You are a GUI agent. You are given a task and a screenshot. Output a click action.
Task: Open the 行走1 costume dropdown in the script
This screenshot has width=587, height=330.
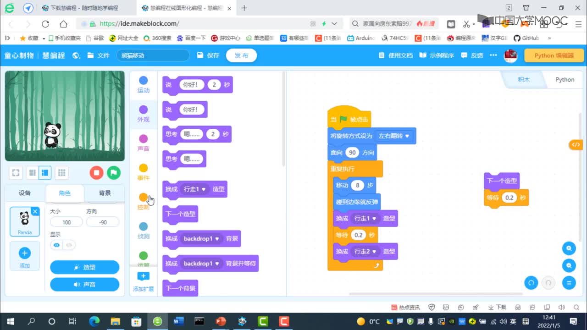(365, 219)
